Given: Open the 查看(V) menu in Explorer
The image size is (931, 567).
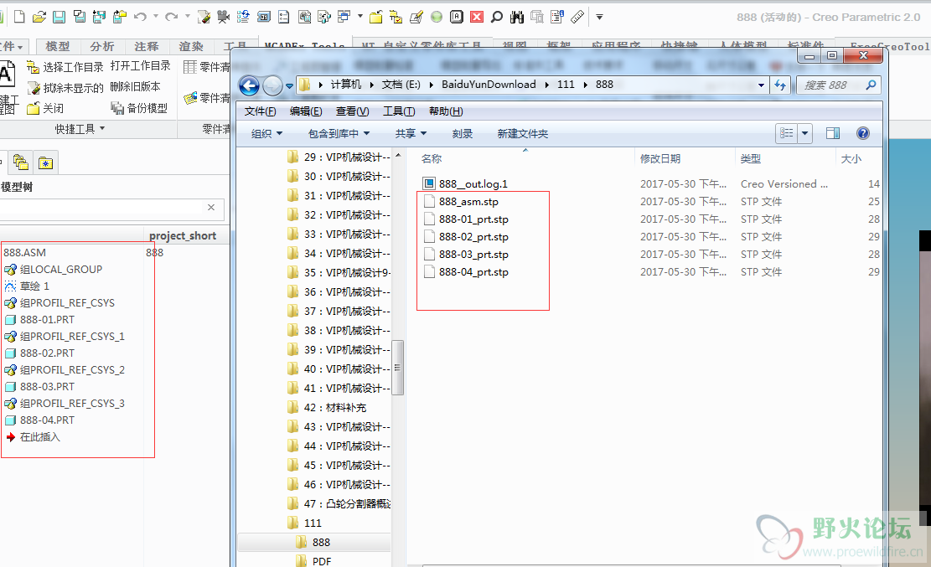Looking at the screenshot, I should pos(352,111).
